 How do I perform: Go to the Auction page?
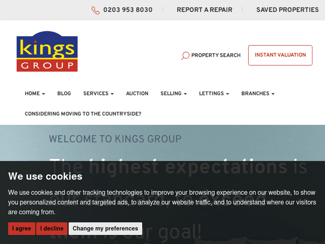(137, 94)
